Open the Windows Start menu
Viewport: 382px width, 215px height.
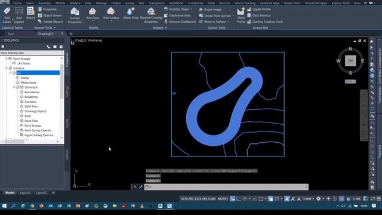(x=4, y=206)
